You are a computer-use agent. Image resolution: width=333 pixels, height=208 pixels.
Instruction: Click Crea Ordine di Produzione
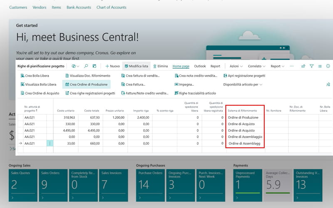(86, 84)
